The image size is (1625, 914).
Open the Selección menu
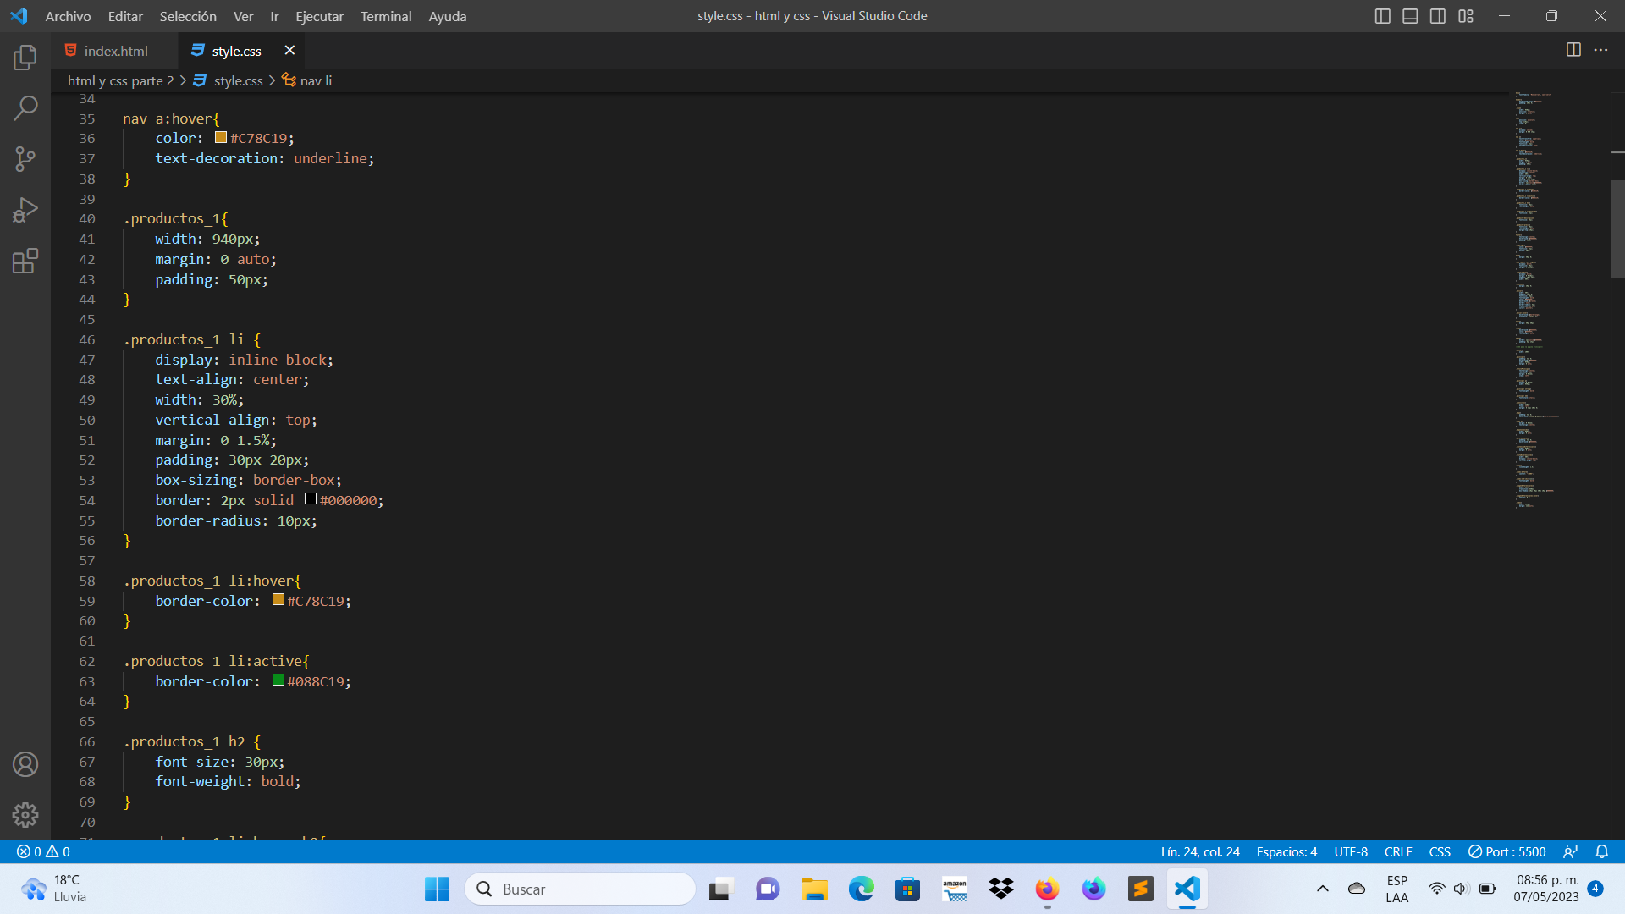pyautogui.click(x=188, y=16)
